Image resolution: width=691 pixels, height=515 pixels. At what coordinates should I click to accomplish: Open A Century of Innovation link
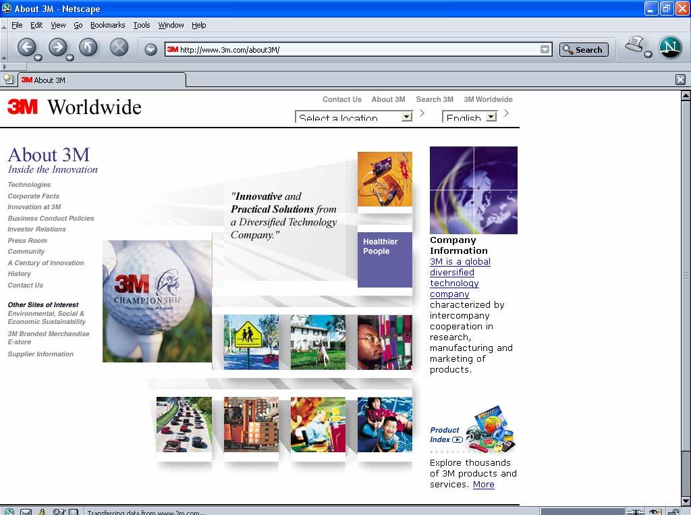[46, 263]
